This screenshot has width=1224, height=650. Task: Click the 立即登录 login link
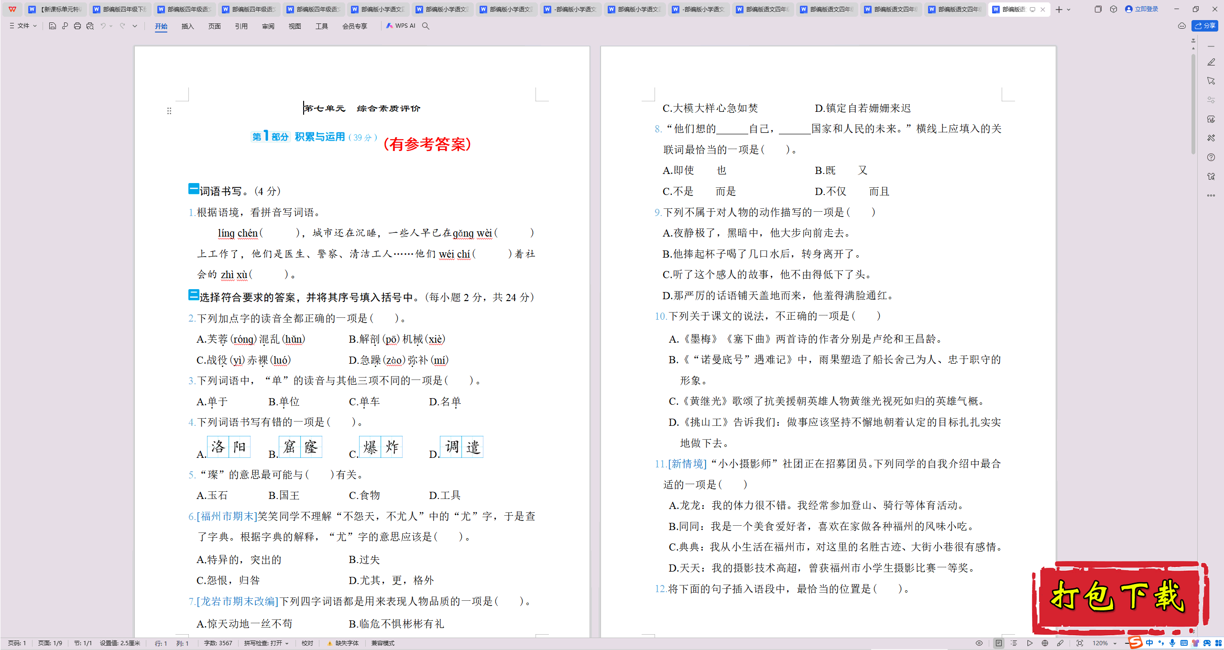tap(1142, 9)
